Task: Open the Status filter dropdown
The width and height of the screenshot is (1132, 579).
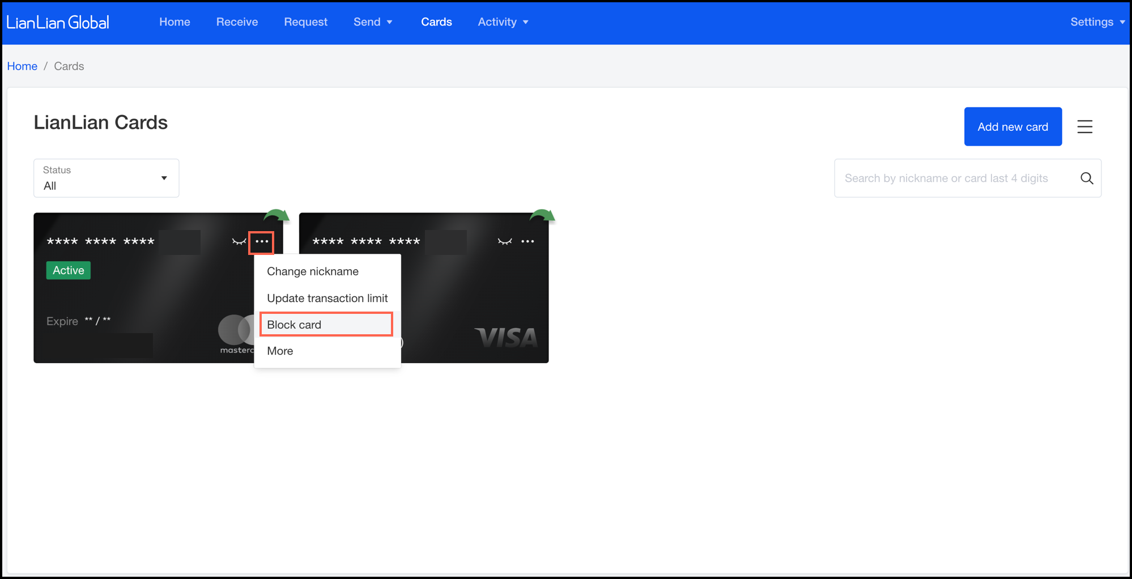Action: [107, 178]
